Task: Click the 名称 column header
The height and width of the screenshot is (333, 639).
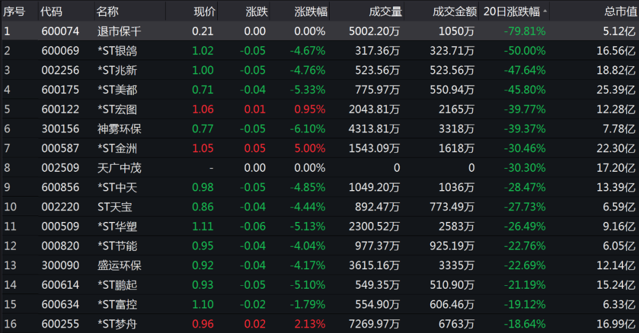Action: 108,11
